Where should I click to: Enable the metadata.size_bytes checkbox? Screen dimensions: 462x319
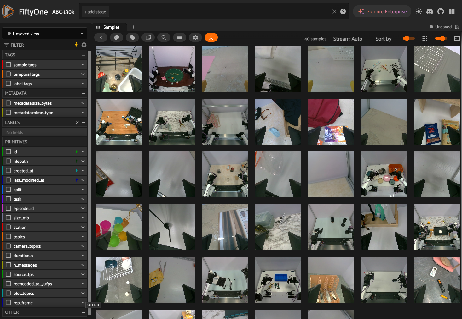9,103
